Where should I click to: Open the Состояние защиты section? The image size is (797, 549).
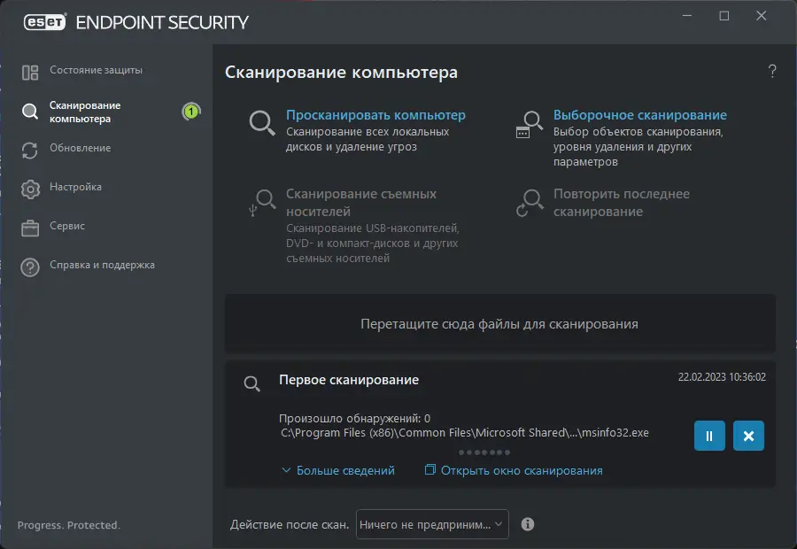(x=96, y=70)
